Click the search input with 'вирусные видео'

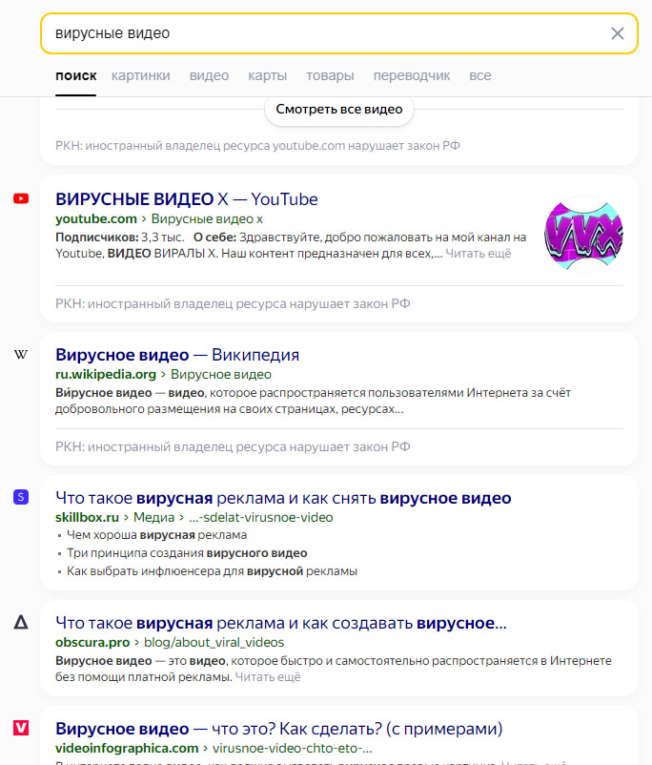point(339,33)
